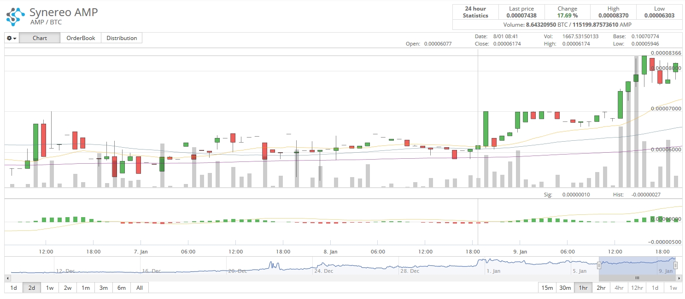This screenshot has height=299, width=685.
Task: Select the 6m time range
Action: [x=122, y=288]
